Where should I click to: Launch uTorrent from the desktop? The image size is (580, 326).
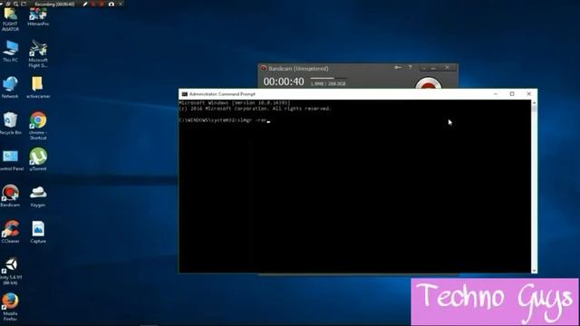(38, 159)
